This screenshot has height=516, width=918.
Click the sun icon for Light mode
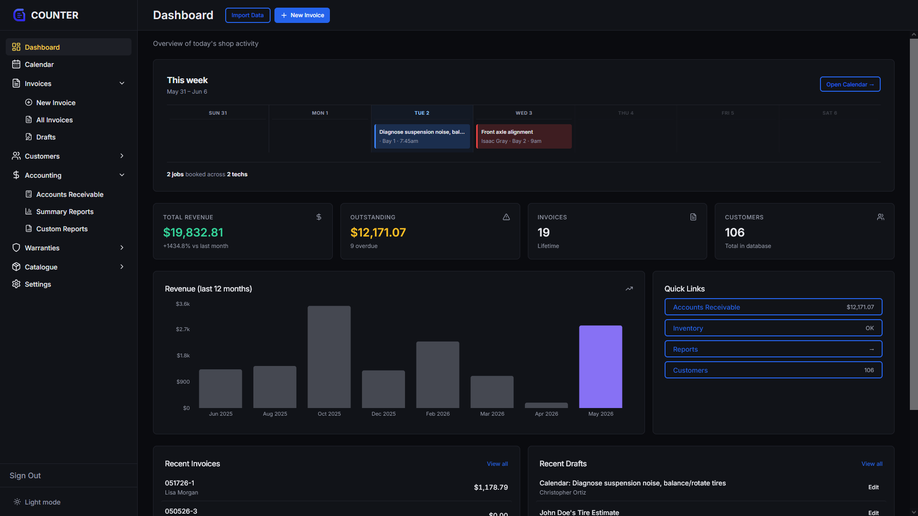point(17,502)
